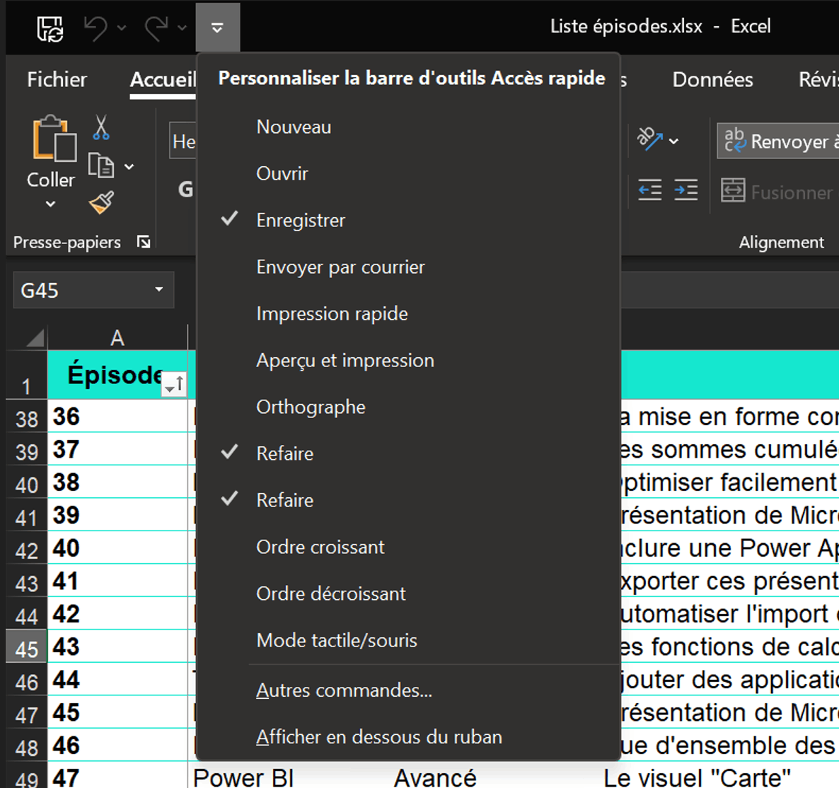This screenshot has height=788, width=839.
Task: Open the Undo history dropdown arrow
Action: 122,28
